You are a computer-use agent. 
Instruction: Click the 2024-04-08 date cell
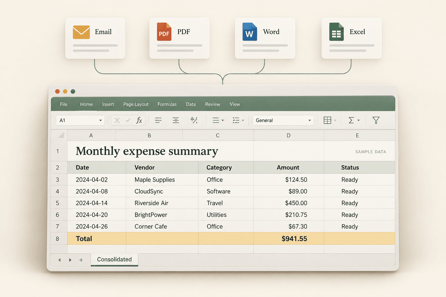[x=97, y=191]
